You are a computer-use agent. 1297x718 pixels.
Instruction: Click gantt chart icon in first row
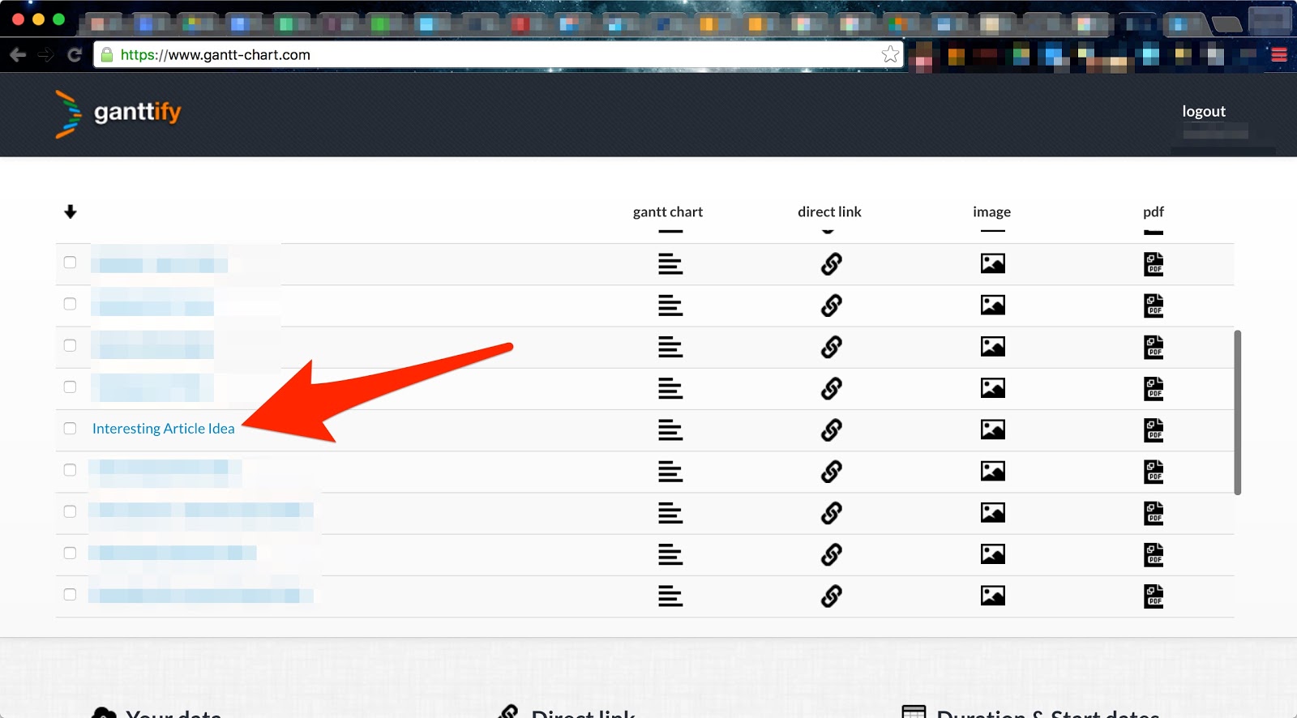pos(670,264)
